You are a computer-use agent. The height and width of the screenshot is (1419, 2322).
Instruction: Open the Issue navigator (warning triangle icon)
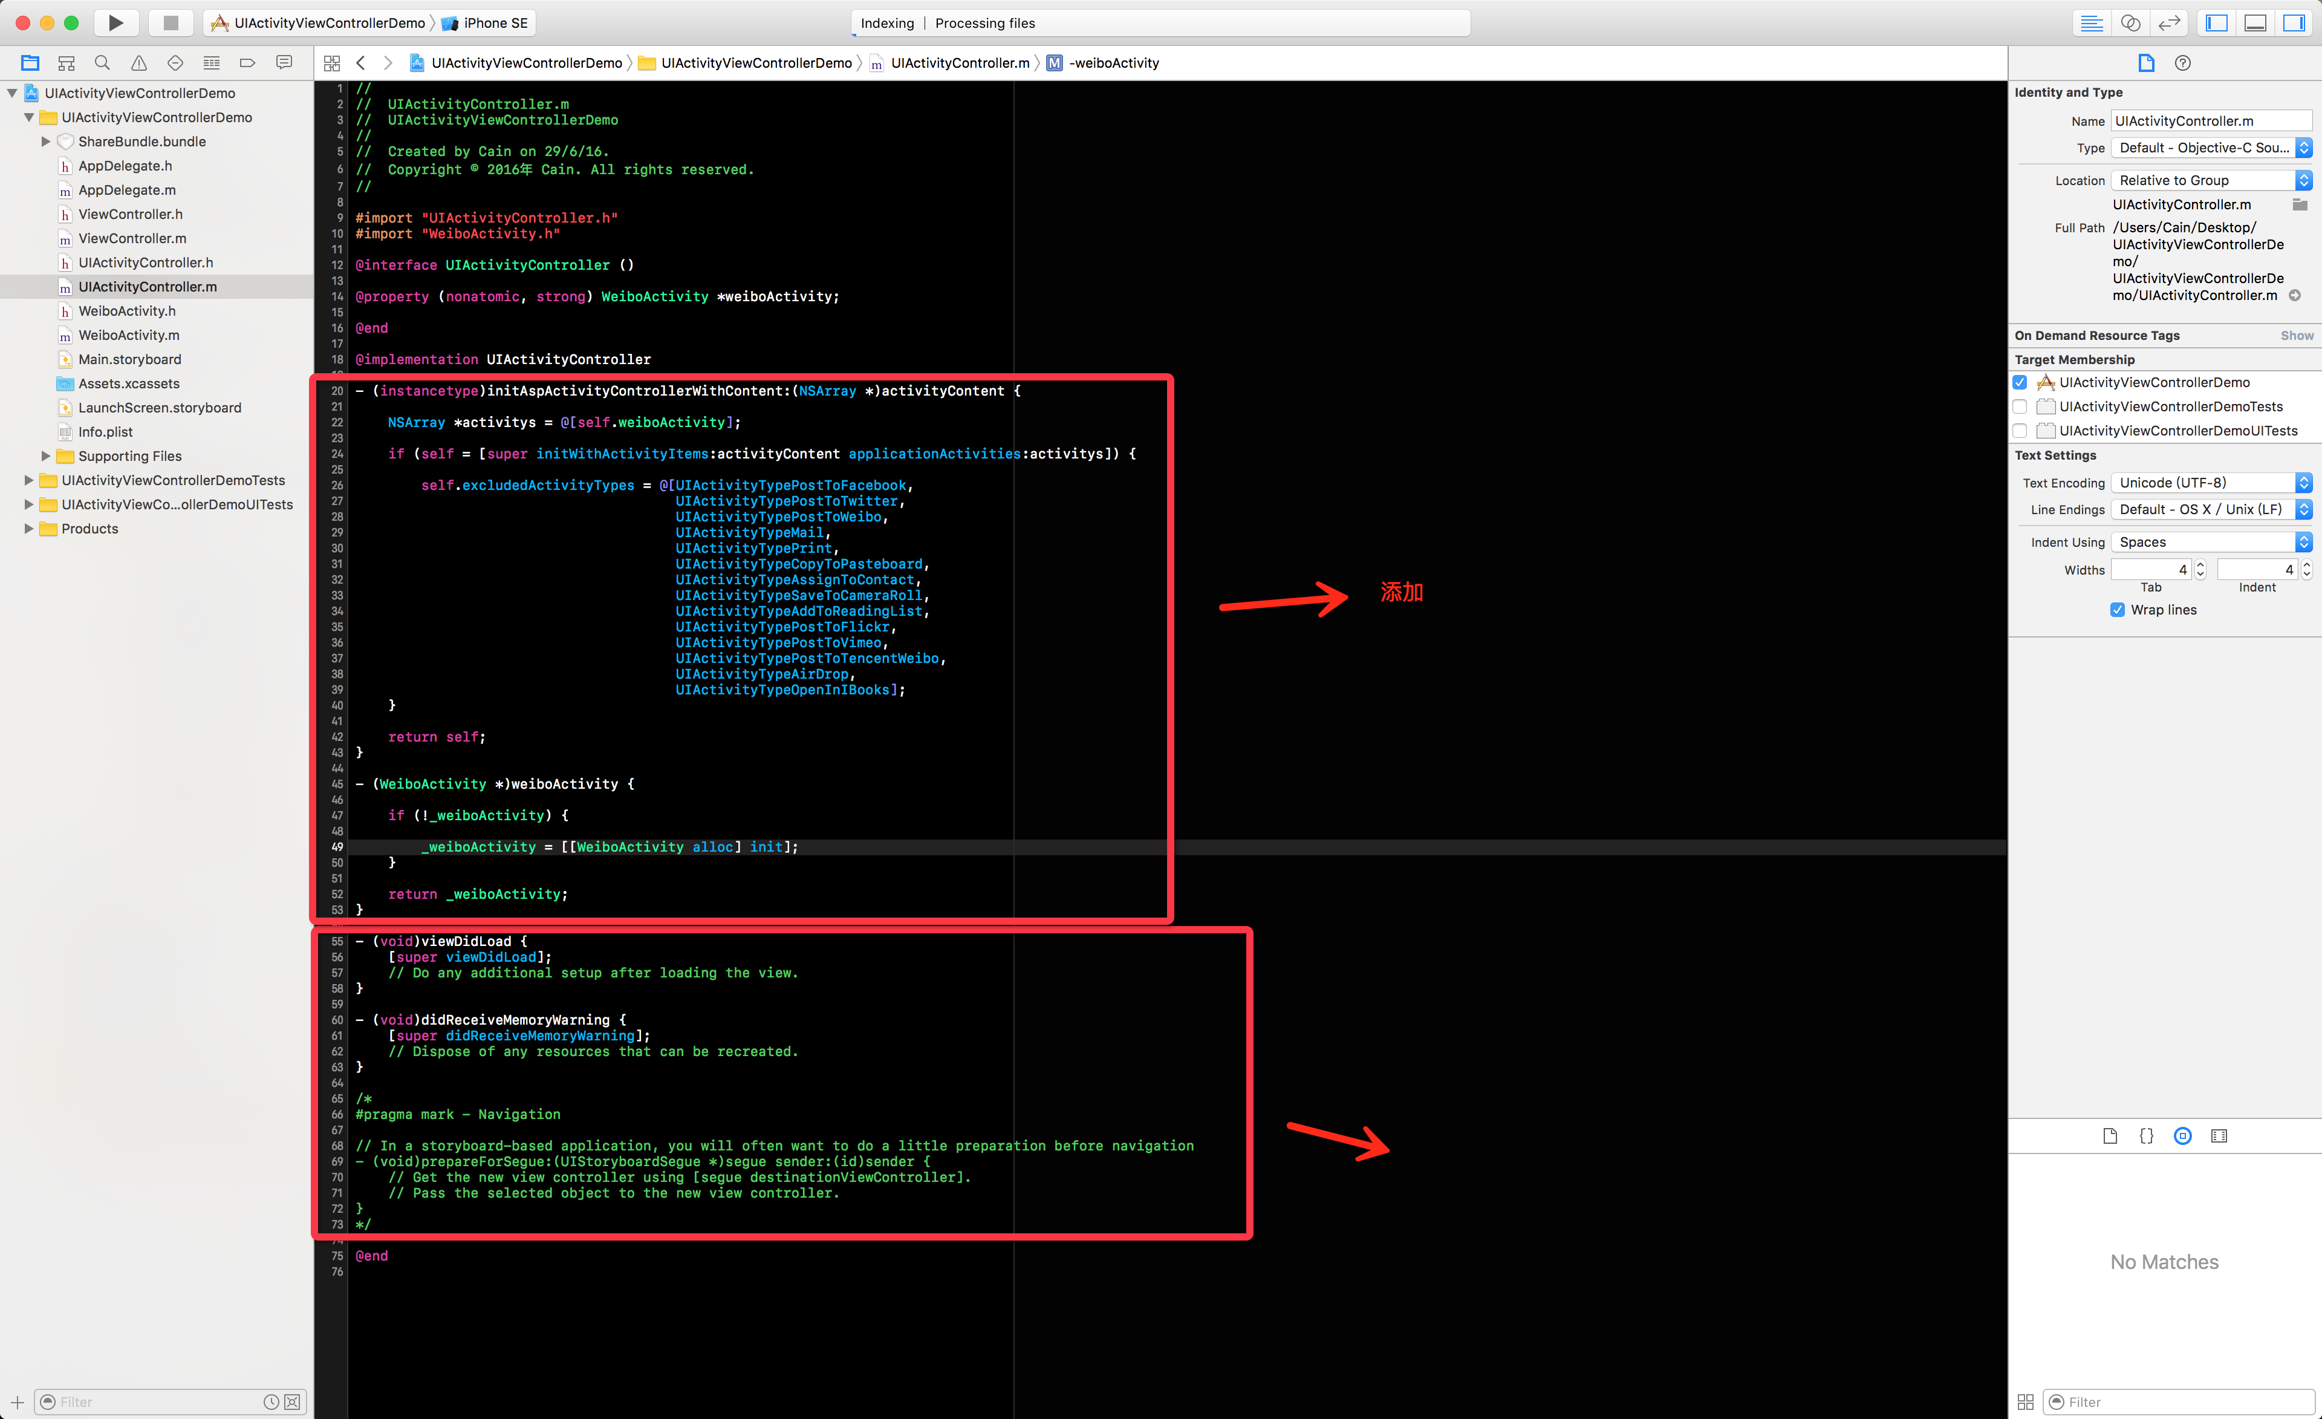click(x=138, y=63)
